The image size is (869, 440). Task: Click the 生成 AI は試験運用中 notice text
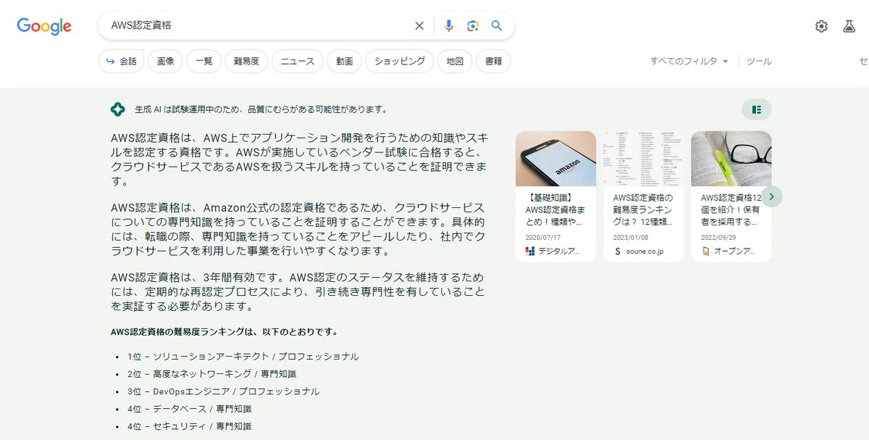pyautogui.click(x=261, y=109)
